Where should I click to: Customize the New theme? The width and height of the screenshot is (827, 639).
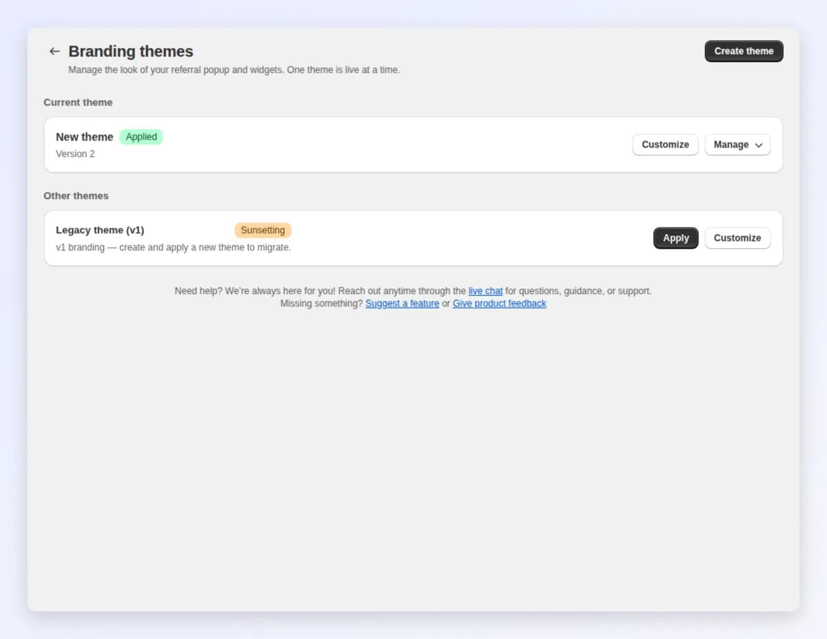(x=665, y=145)
